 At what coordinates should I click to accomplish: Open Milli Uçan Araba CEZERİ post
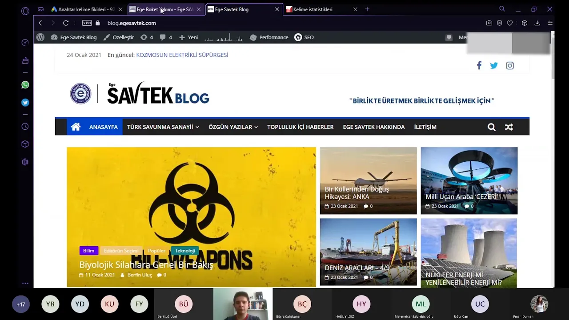tap(461, 196)
